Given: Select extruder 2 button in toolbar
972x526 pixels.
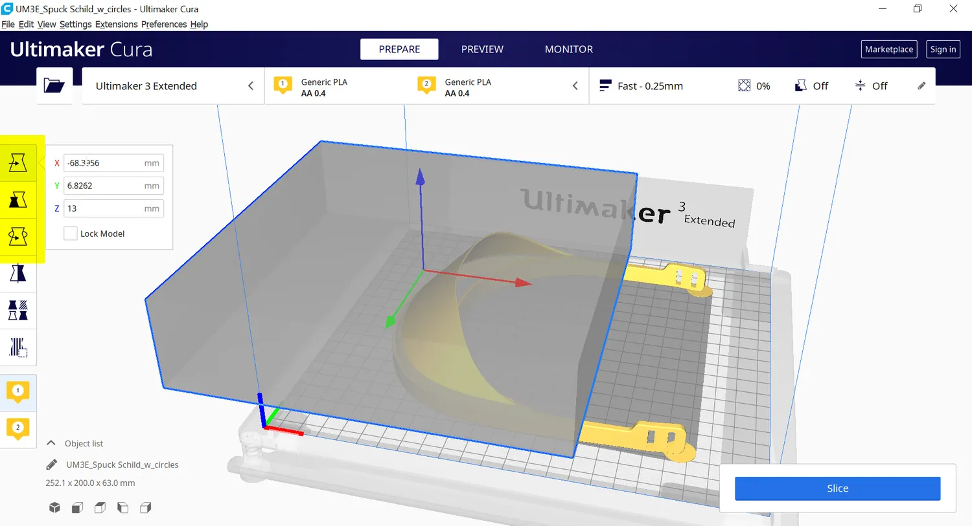Looking at the screenshot, I should [x=18, y=429].
